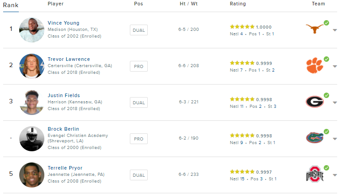Open Trevor Lawrence's player profile link

click(69, 59)
